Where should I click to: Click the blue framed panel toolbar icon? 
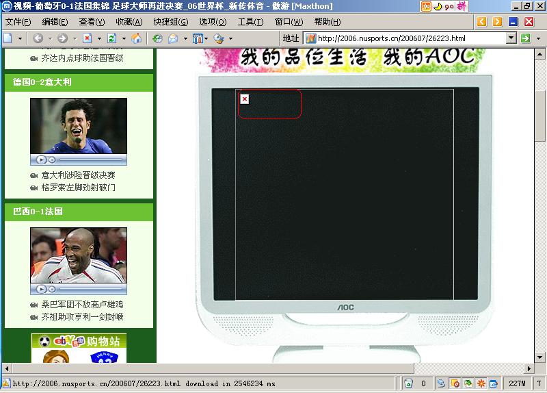(198, 38)
